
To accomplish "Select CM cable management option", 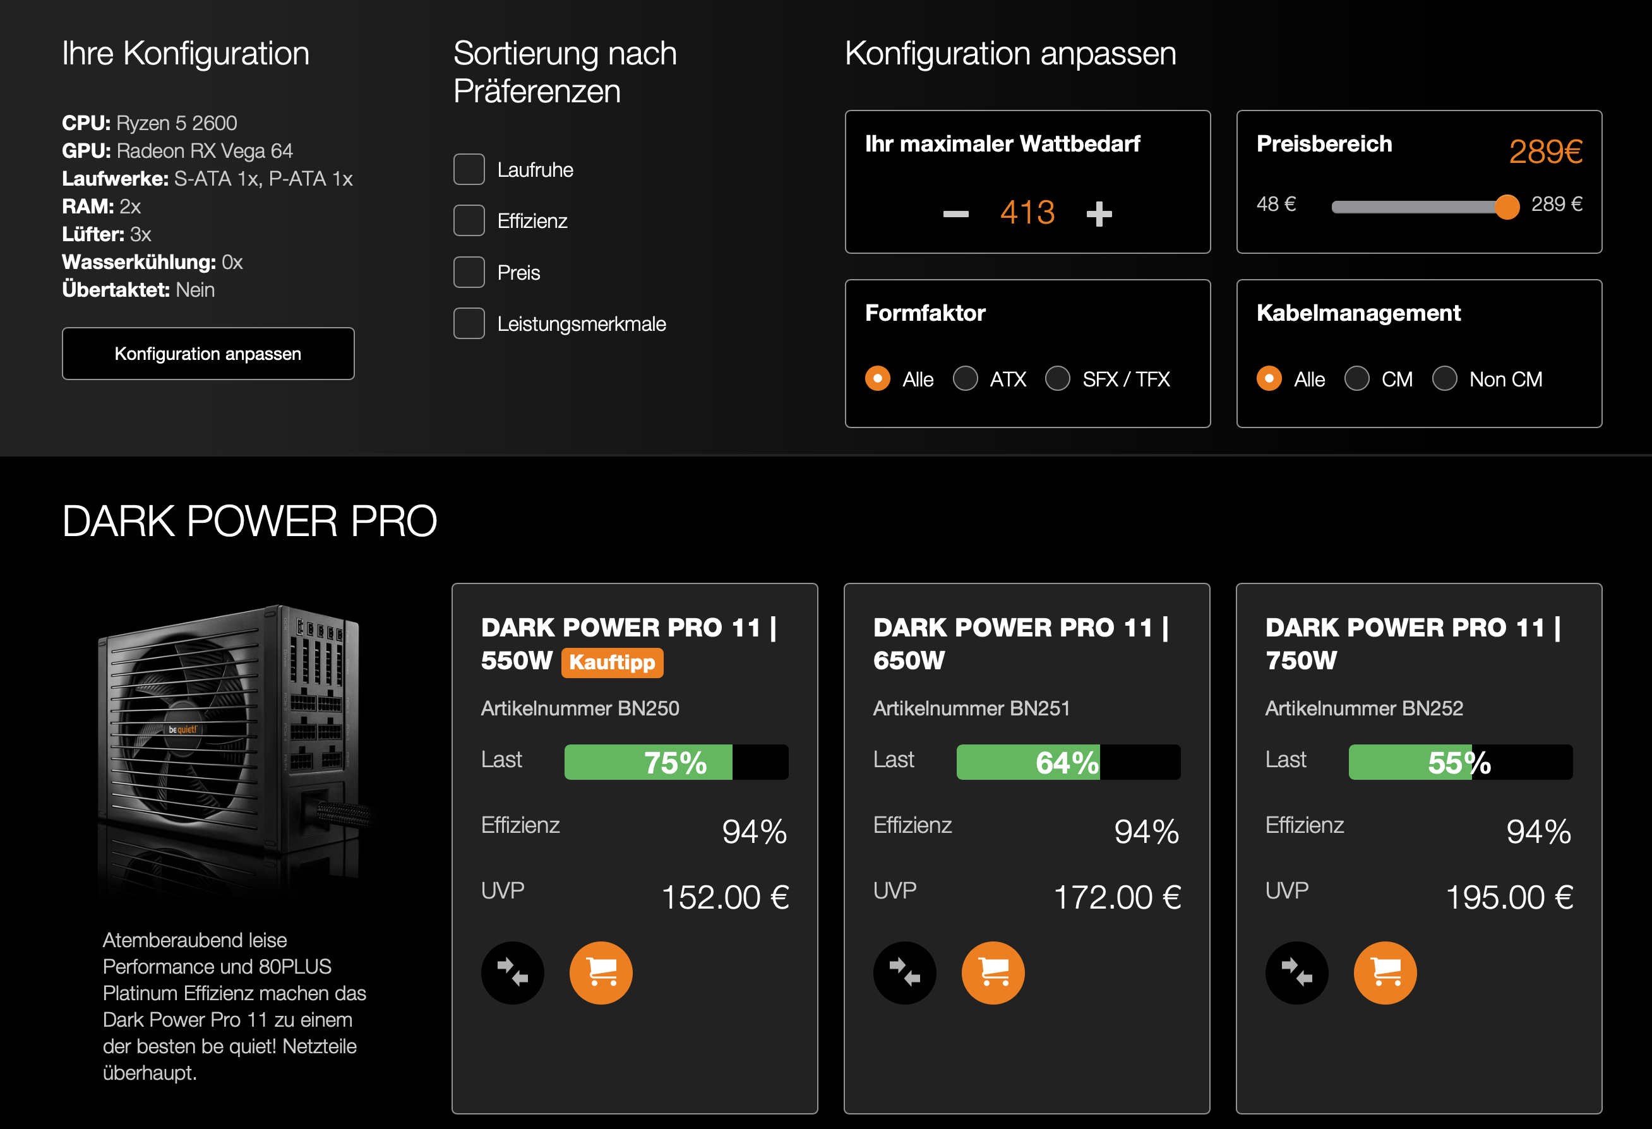I will point(1357,378).
